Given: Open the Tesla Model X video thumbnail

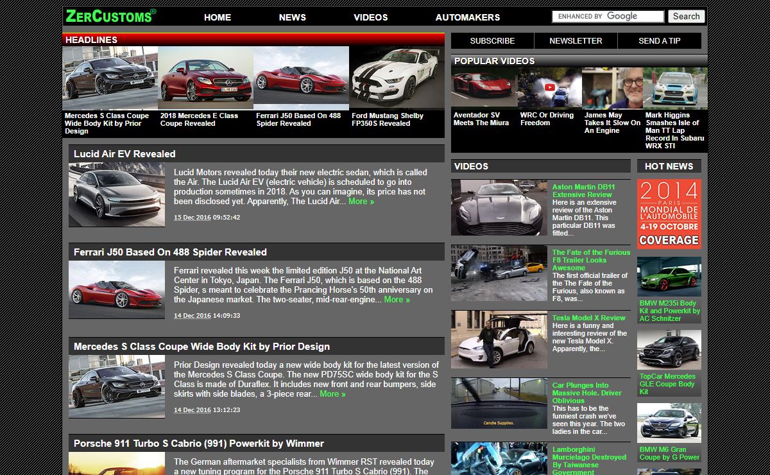Looking at the screenshot, I should 499,340.
